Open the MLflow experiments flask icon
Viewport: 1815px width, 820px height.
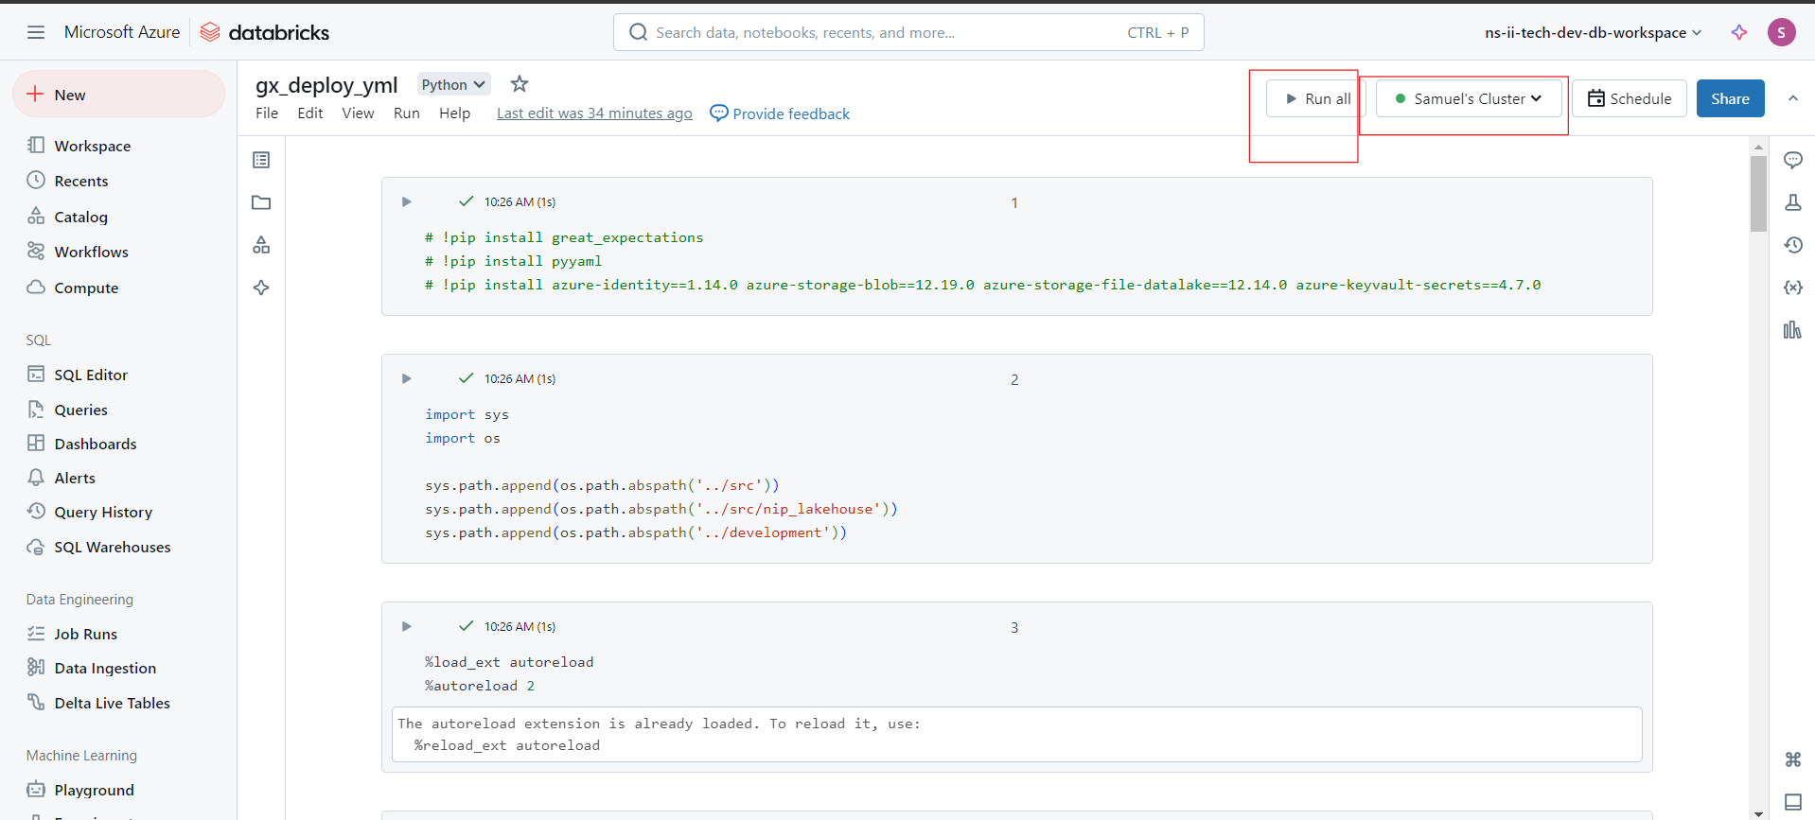click(1792, 202)
